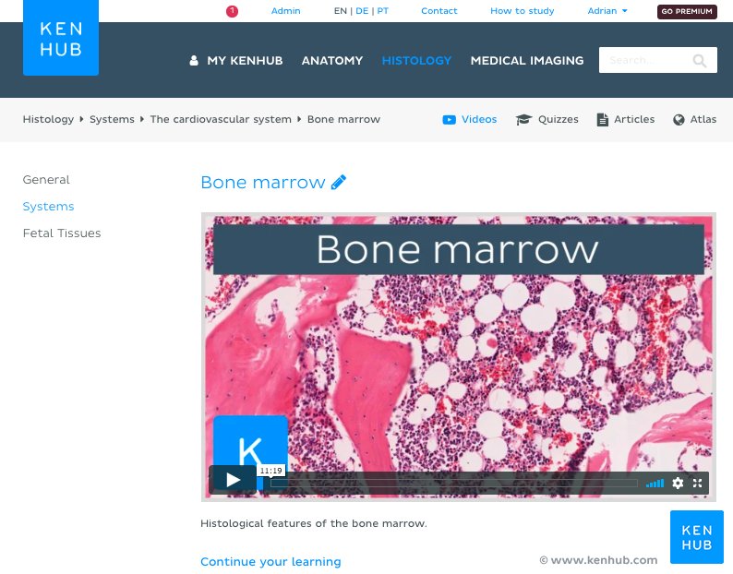Select General in the sidebar

(x=46, y=180)
